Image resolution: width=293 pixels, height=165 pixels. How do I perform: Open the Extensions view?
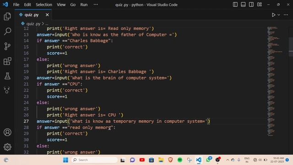click(x=7, y=61)
